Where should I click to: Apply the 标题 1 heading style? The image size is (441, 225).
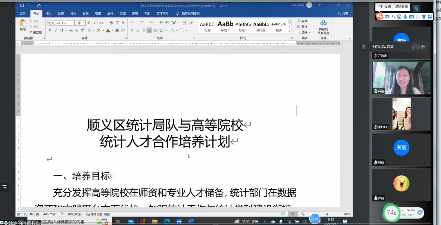tap(225, 26)
